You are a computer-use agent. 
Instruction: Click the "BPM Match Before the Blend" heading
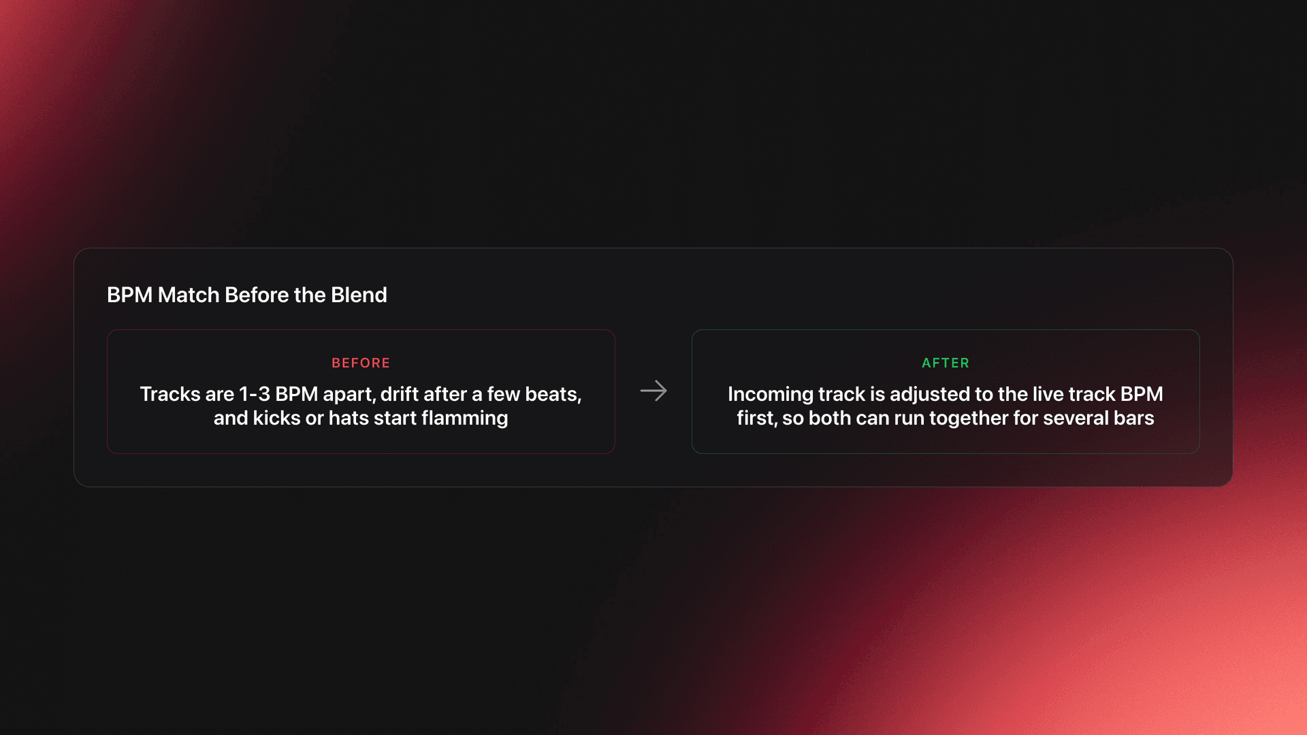[x=246, y=295]
